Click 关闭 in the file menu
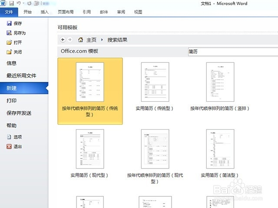Image resolution: width=278 pixels, height=208 pixels. point(14,52)
